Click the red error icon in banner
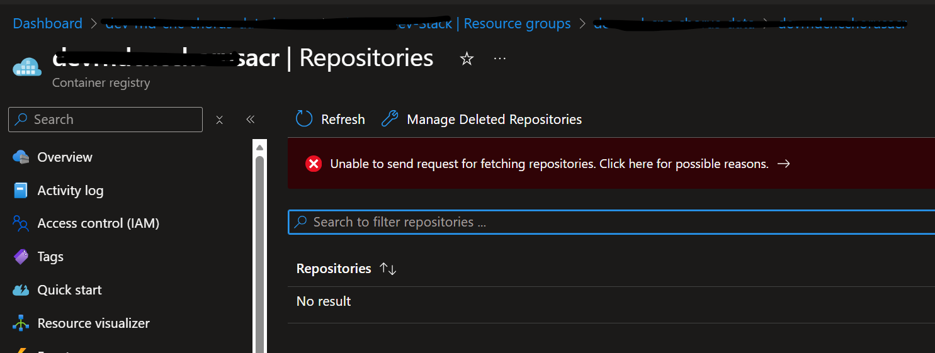 click(x=313, y=164)
